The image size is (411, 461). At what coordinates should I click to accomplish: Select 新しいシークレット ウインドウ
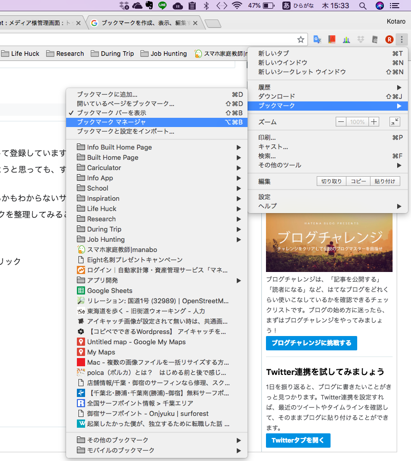pyautogui.click(x=328, y=72)
